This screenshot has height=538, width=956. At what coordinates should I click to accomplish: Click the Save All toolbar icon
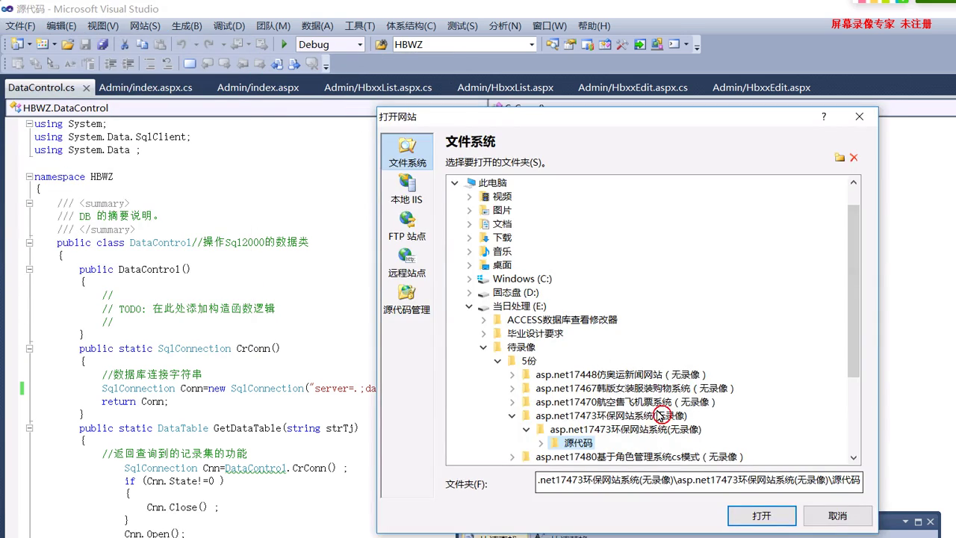pos(102,45)
